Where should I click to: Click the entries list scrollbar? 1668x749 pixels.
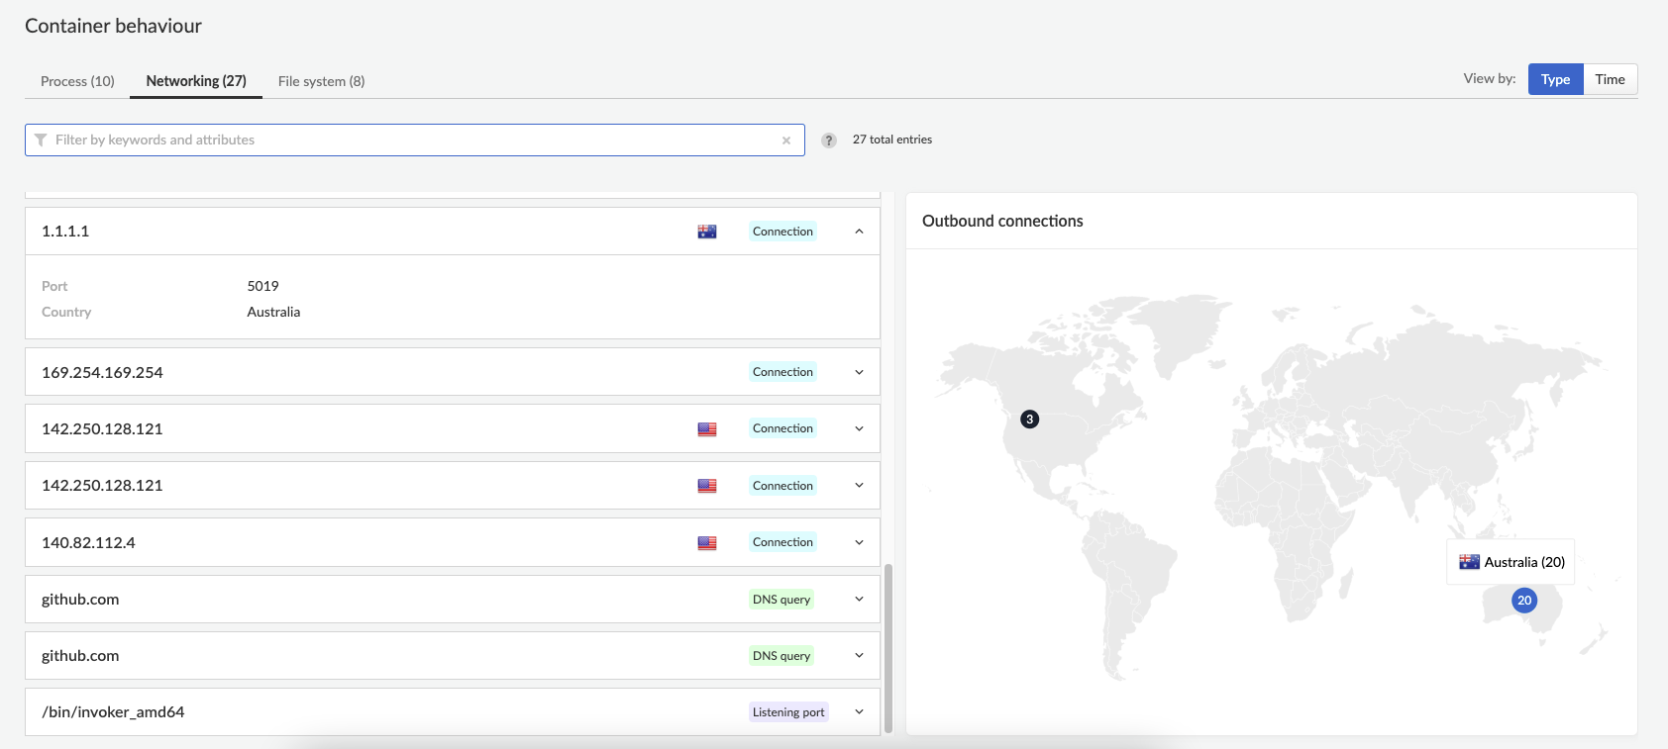point(888,648)
